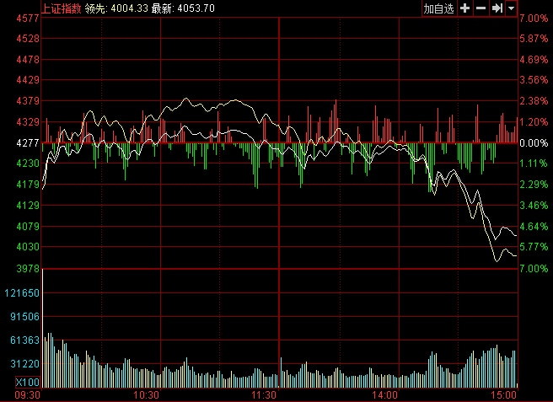This screenshot has width=553, height=402.
Task: Click the arrow-to-bar jump-to-latest icon
Action: click(497, 8)
